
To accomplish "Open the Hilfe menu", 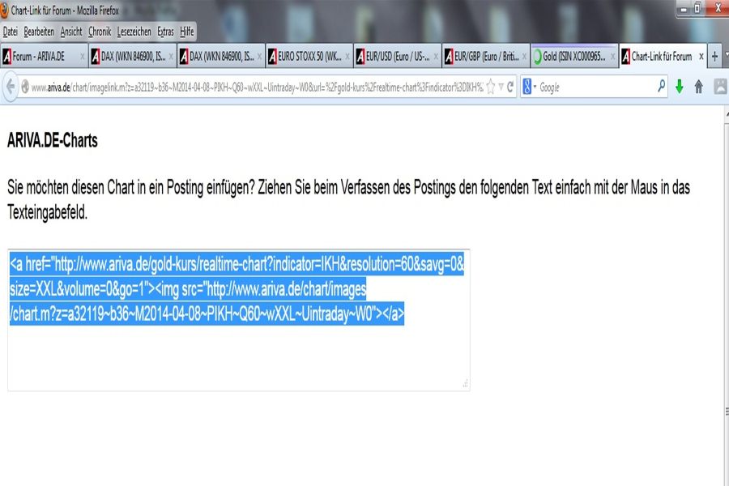I will [x=187, y=32].
